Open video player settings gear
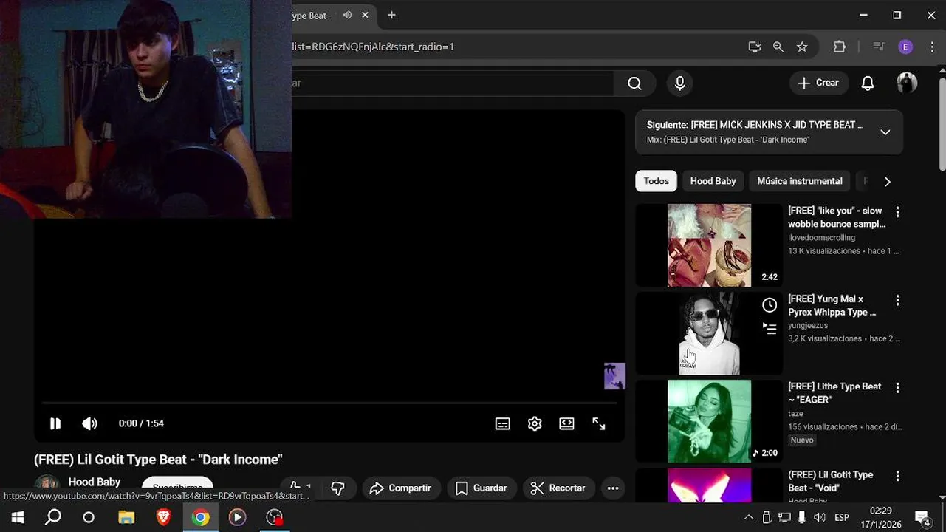Screen dimensions: 946x532 tap(535, 423)
